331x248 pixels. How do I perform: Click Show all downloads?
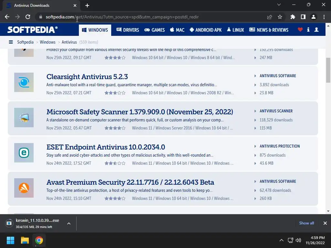306,223
